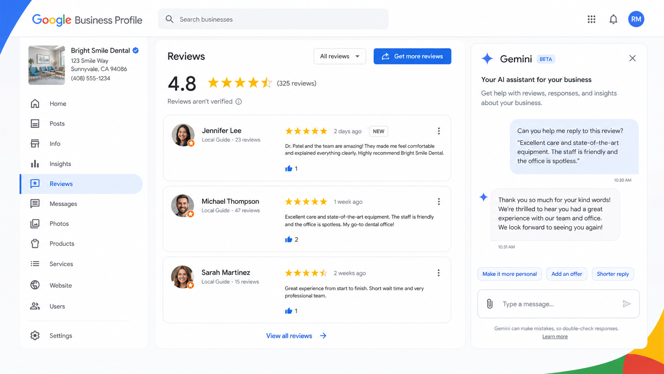Click reviewer name Jennifer Lee
The height and width of the screenshot is (374, 664).
point(222,131)
